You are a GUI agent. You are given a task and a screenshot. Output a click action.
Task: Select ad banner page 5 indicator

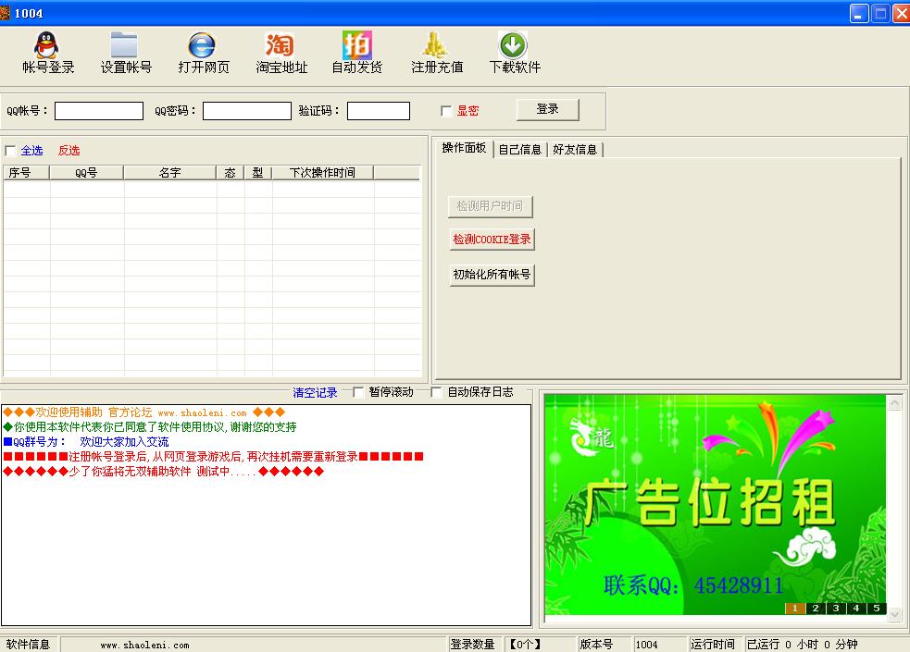(877, 608)
